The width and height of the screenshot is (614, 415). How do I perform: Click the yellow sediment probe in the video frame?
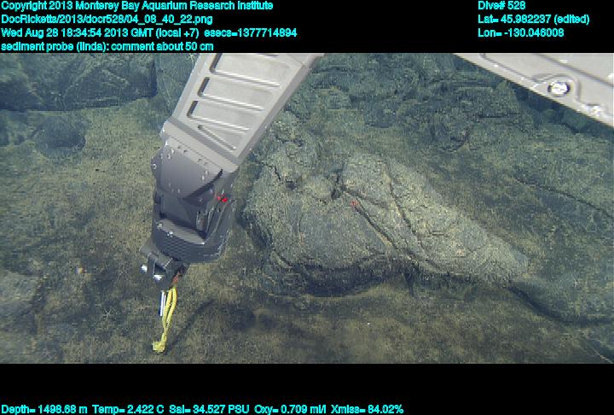click(165, 319)
